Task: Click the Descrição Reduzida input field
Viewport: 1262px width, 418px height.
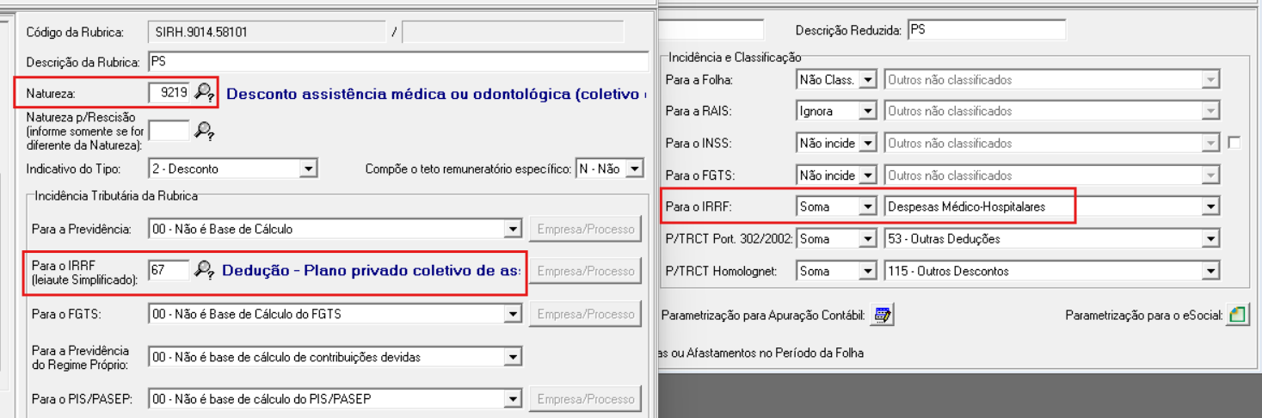Action: coord(986,30)
